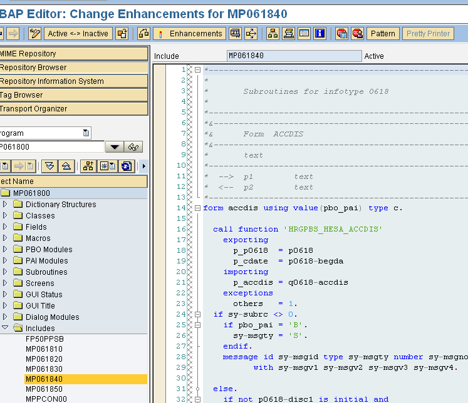Expand the Dialog Modules folder node
The image size is (468, 403).
pos(5,317)
